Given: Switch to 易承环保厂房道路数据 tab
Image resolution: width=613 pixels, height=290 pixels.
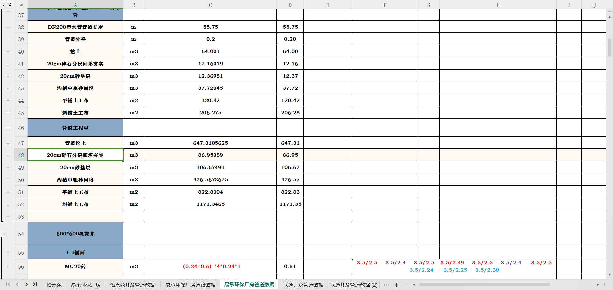Looking at the screenshot, I should [190, 285].
